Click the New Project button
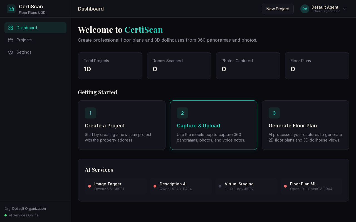 (278, 9)
